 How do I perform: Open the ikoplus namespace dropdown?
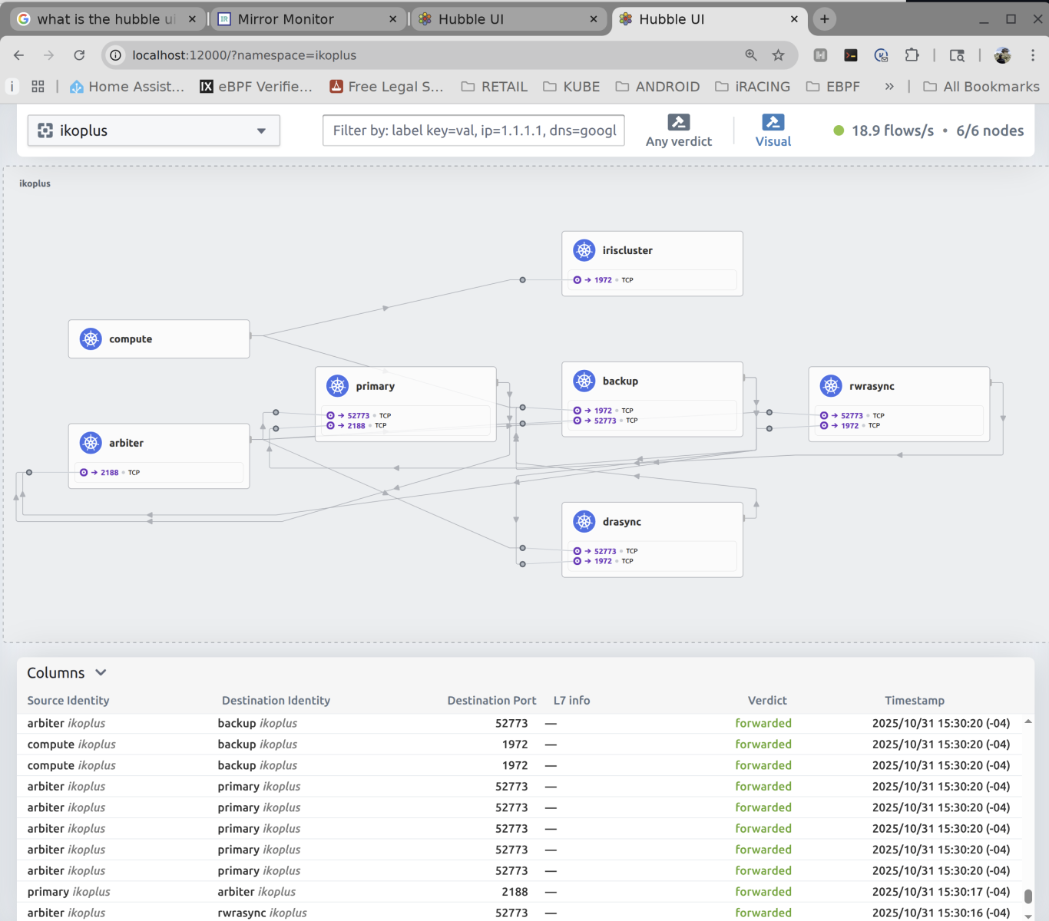pyautogui.click(x=154, y=130)
